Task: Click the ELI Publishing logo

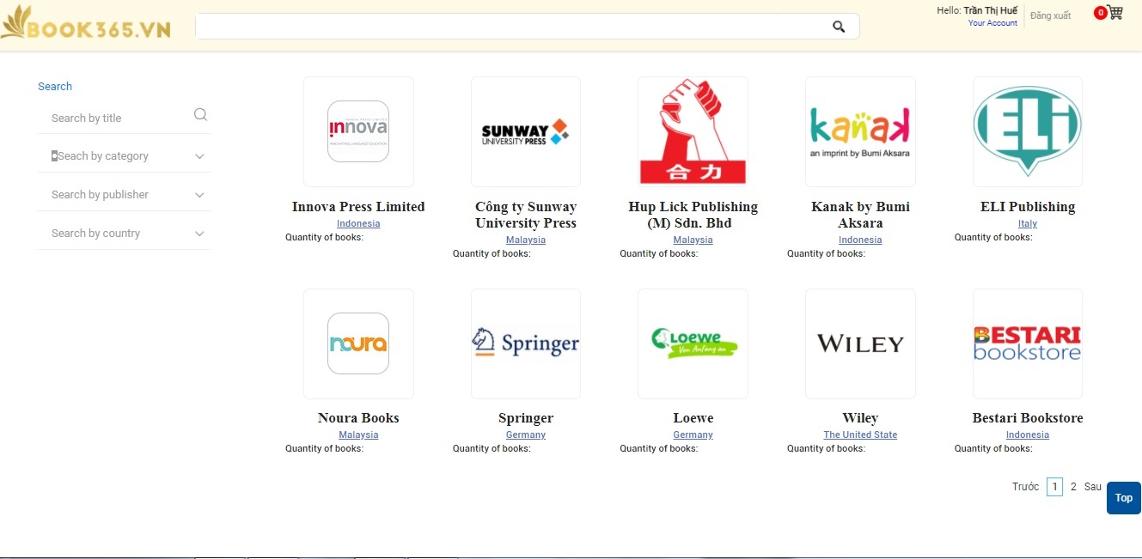Action: (1027, 131)
